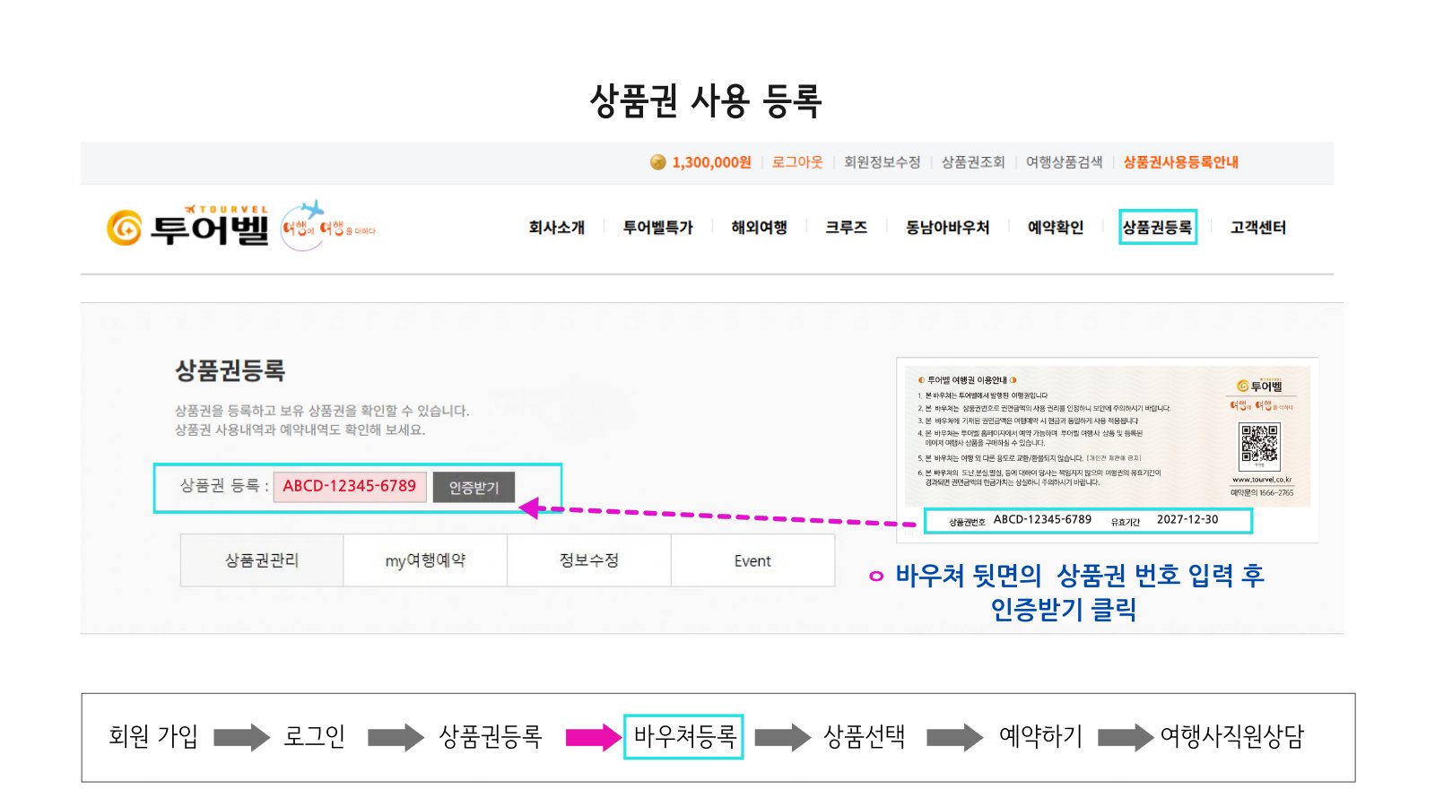Click the QR code on the voucher image
This screenshot has width=1435, height=807.
click(x=1259, y=446)
